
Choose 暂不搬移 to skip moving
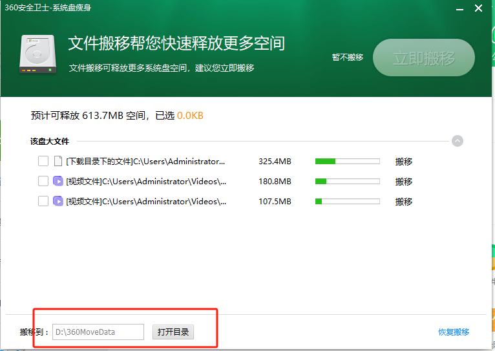348,58
